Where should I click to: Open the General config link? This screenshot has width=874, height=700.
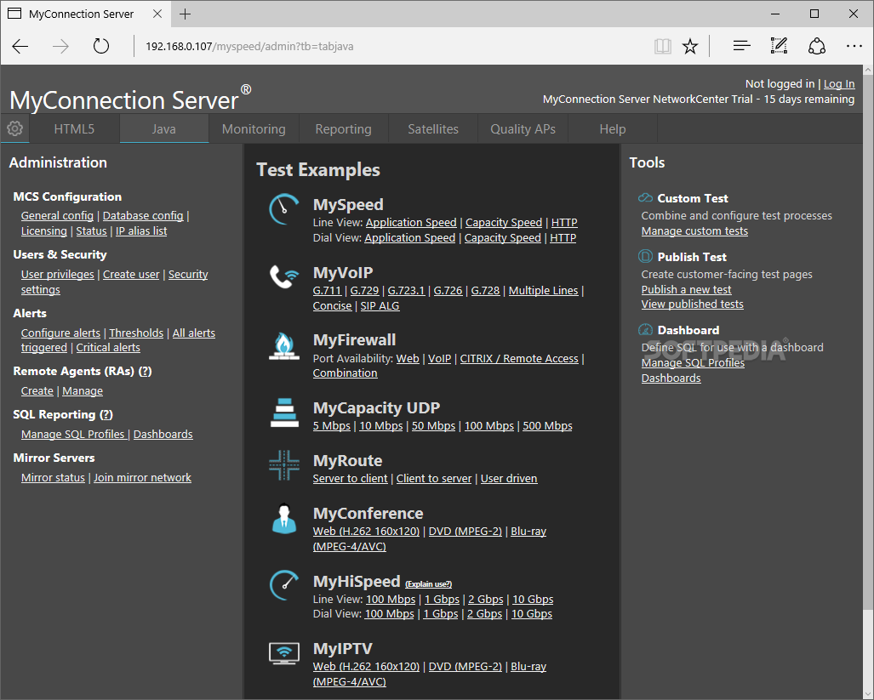point(57,215)
